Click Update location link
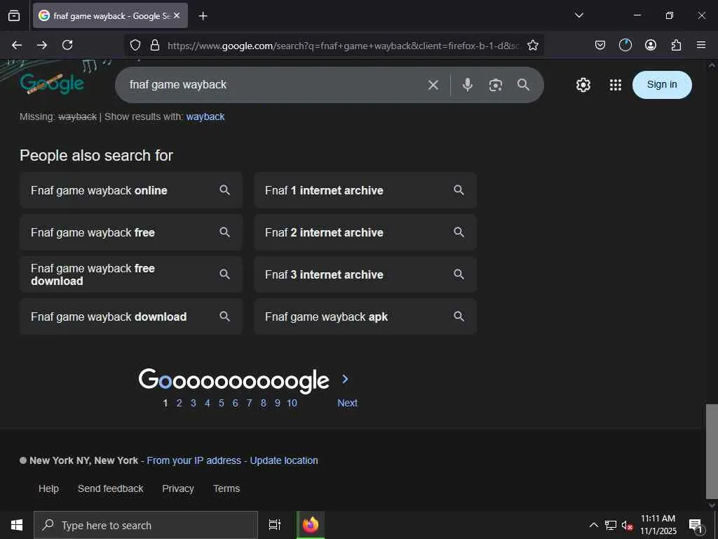 point(284,460)
